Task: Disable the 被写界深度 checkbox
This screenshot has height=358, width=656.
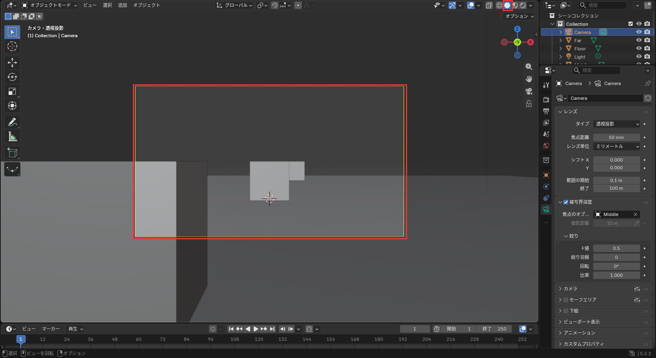Action: click(566, 202)
